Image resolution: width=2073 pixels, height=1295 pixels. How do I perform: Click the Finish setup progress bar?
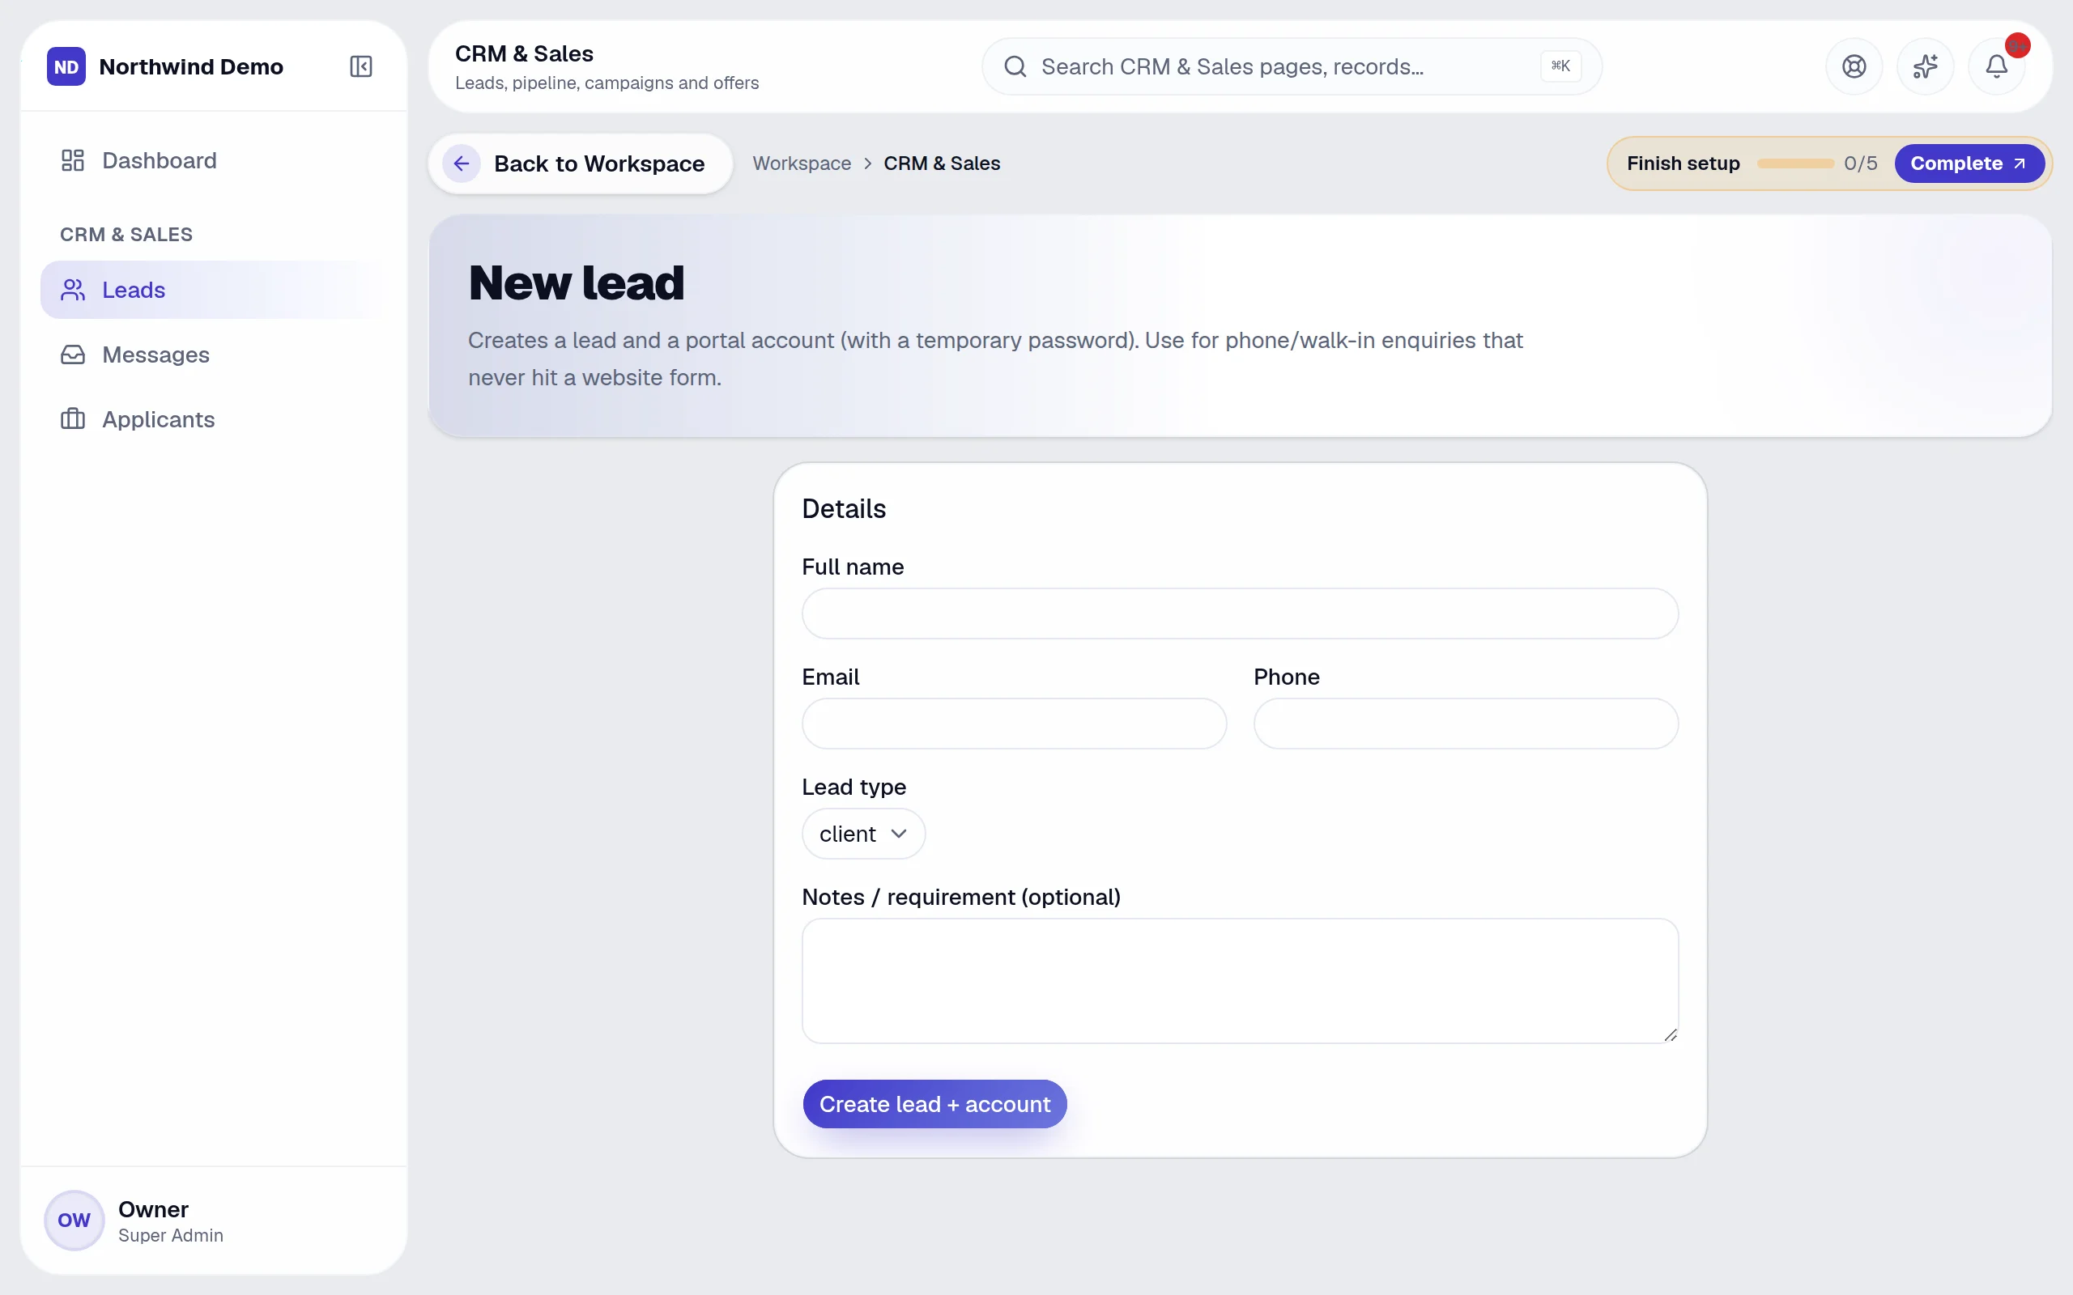point(1795,163)
